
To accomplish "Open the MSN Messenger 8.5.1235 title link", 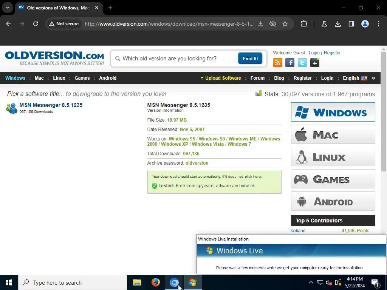I will tap(51, 105).
